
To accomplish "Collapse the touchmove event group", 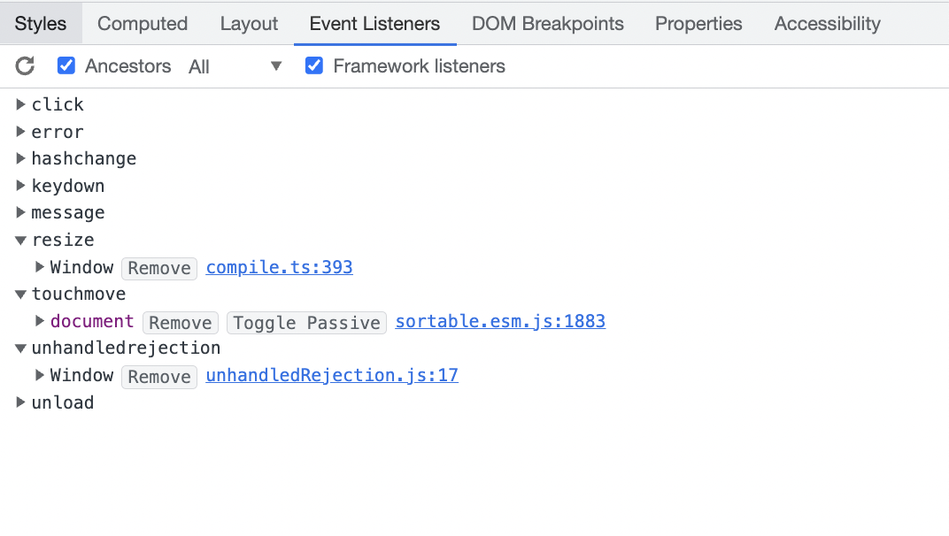I will pos(20,294).
